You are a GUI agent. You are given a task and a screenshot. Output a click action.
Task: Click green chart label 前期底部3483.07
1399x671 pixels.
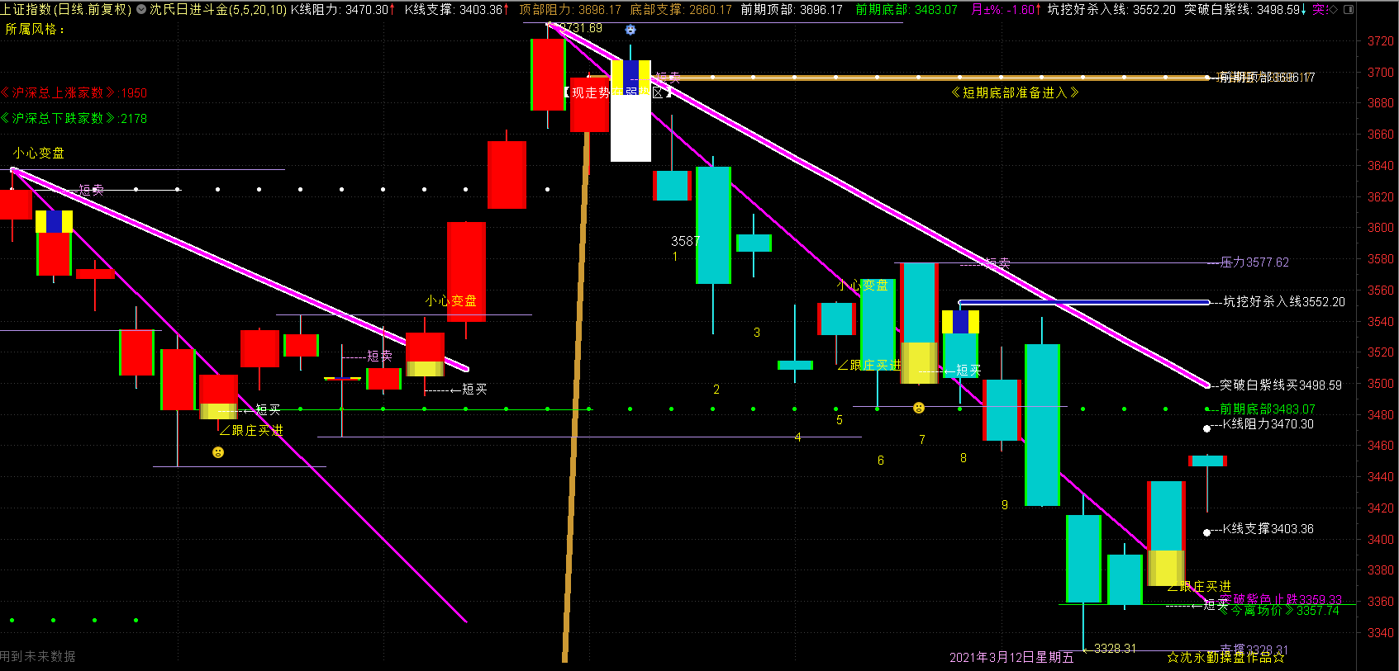click(1268, 409)
